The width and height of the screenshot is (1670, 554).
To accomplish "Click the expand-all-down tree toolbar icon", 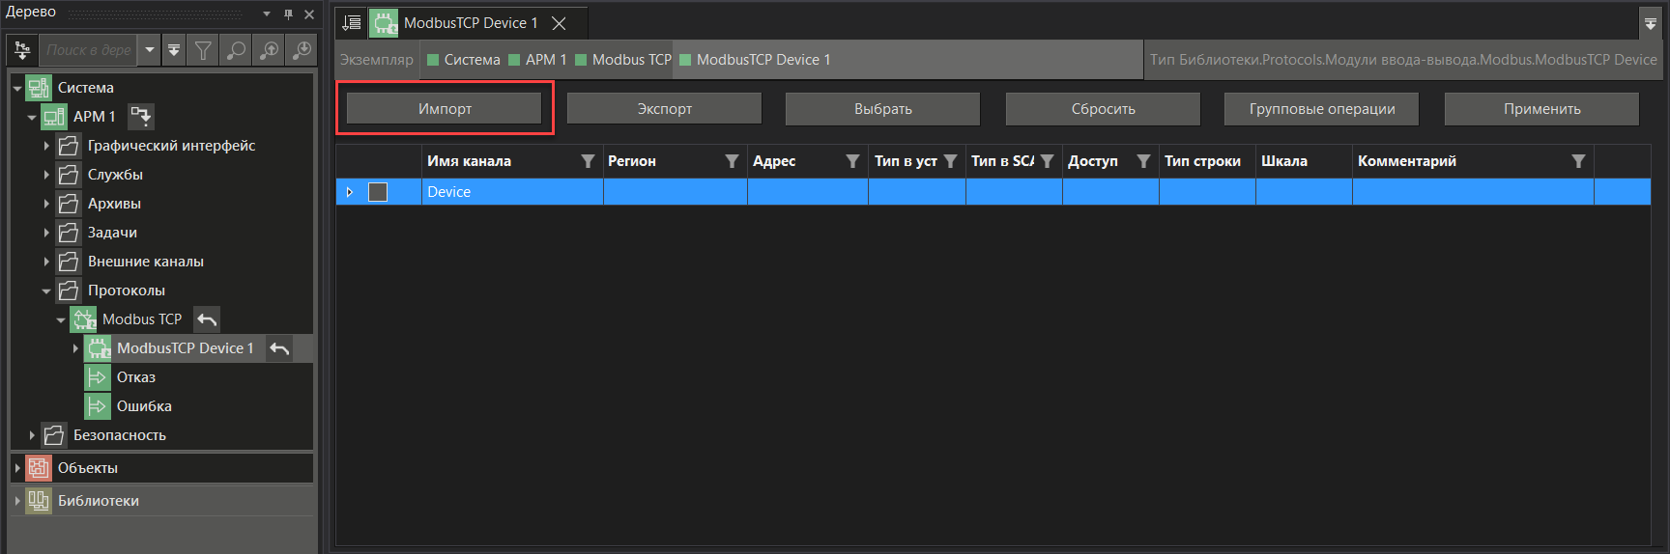I will 174,50.
